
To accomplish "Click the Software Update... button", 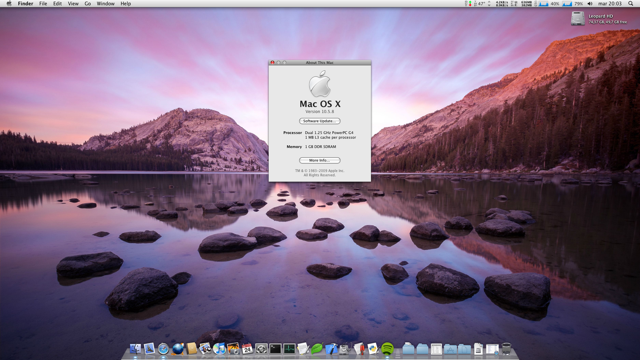I will coord(319,121).
